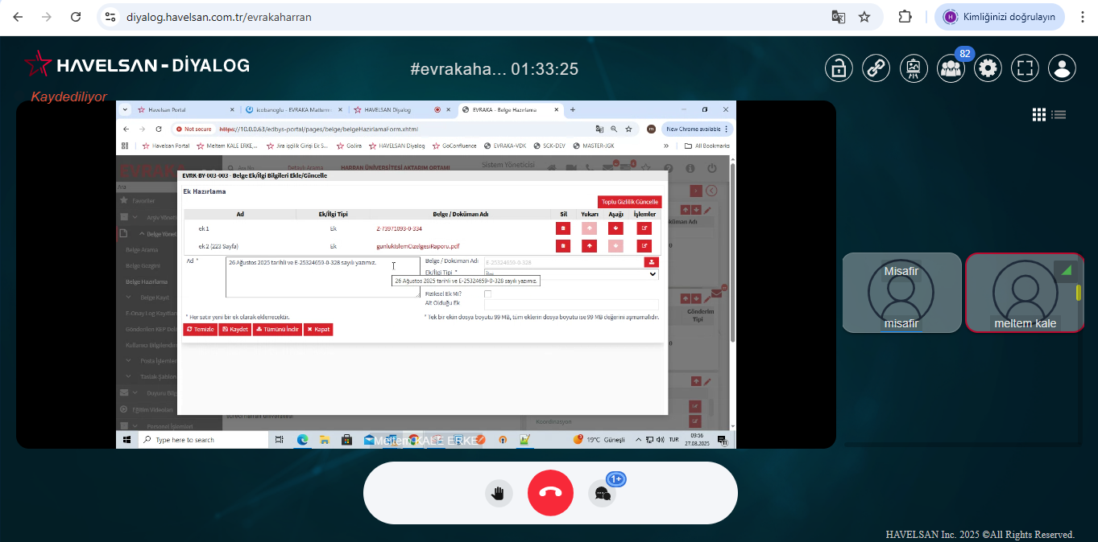Show the participants list with 82 badge
1098x542 pixels.
(x=951, y=68)
